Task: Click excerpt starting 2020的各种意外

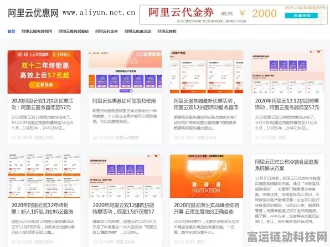Action: pyautogui.click(x=207, y=227)
